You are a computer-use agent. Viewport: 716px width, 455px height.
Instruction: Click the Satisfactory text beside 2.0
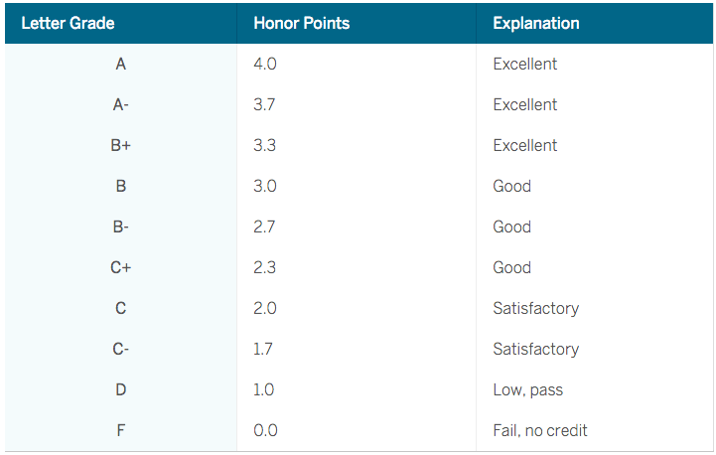(536, 308)
